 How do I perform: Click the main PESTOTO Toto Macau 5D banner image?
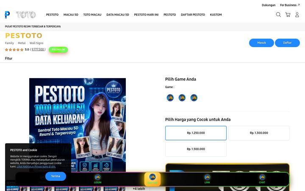(x=78, y=125)
